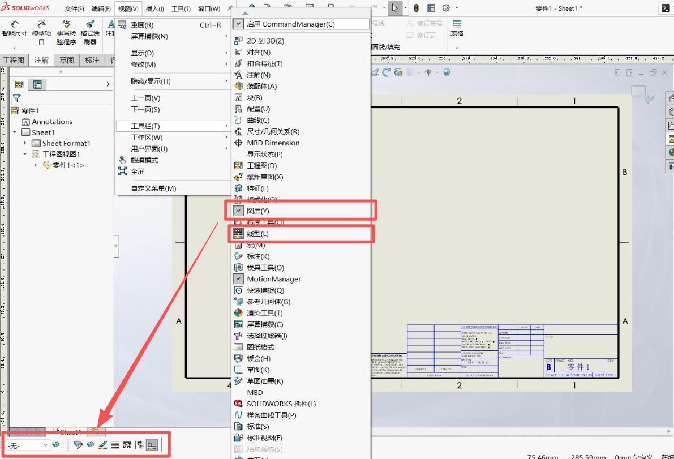This screenshot has height=459, width=674.
Task: Click the filter funnel icon in feature tree
Action: pyautogui.click(x=17, y=98)
